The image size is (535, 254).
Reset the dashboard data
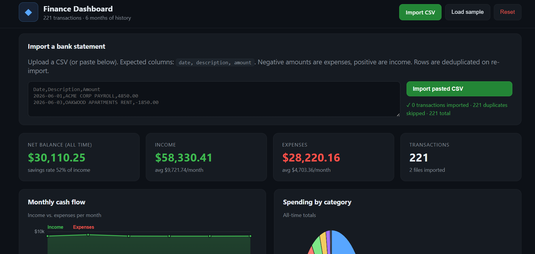[507, 12]
